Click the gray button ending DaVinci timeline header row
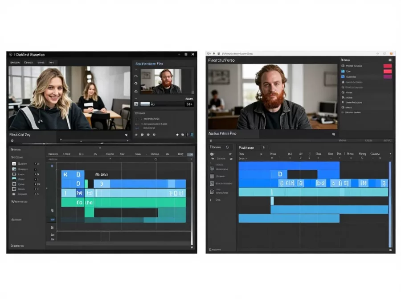The width and height of the screenshot is (401, 300). click(x=190, y=154)
